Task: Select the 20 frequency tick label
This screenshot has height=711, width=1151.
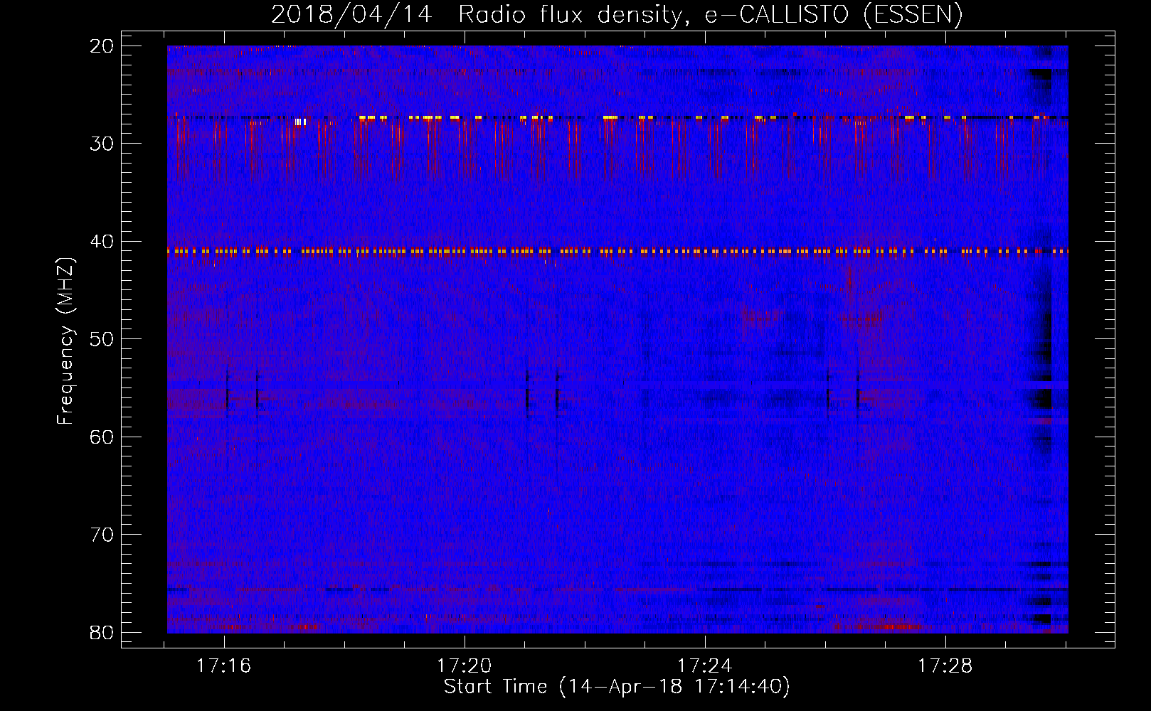Action: [x=102, y=46]
